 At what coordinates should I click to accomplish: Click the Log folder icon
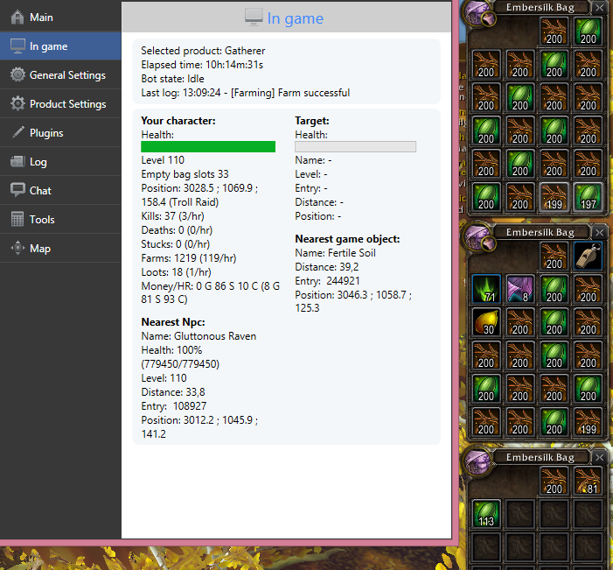(17, 162)
